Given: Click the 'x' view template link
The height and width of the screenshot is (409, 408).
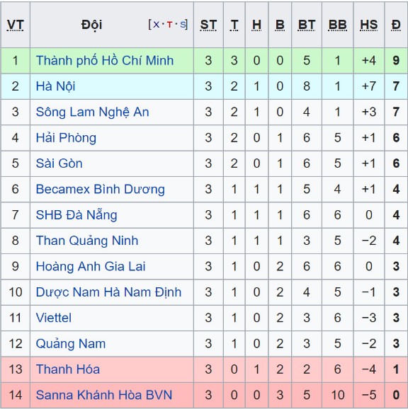Looking at the screenshot, I should click(x=156, y=25).
